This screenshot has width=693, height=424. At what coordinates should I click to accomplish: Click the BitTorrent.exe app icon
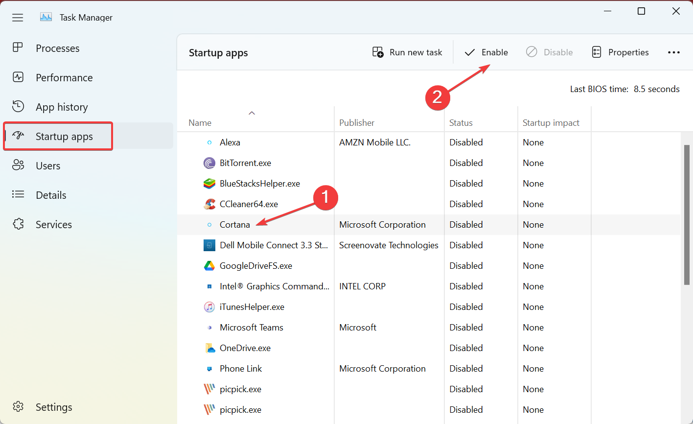[209, 163]
